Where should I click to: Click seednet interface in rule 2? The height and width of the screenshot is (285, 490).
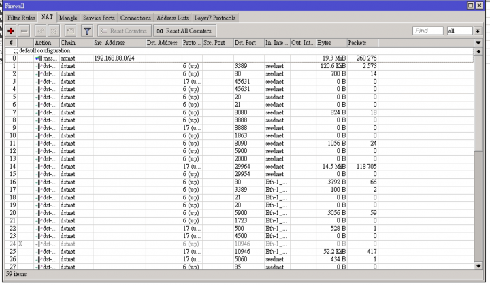coord(275,73)
